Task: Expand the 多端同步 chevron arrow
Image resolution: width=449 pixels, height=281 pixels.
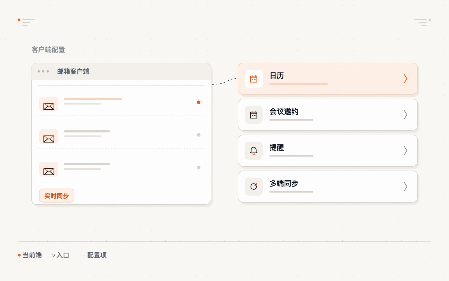Action: pos(405,187)
